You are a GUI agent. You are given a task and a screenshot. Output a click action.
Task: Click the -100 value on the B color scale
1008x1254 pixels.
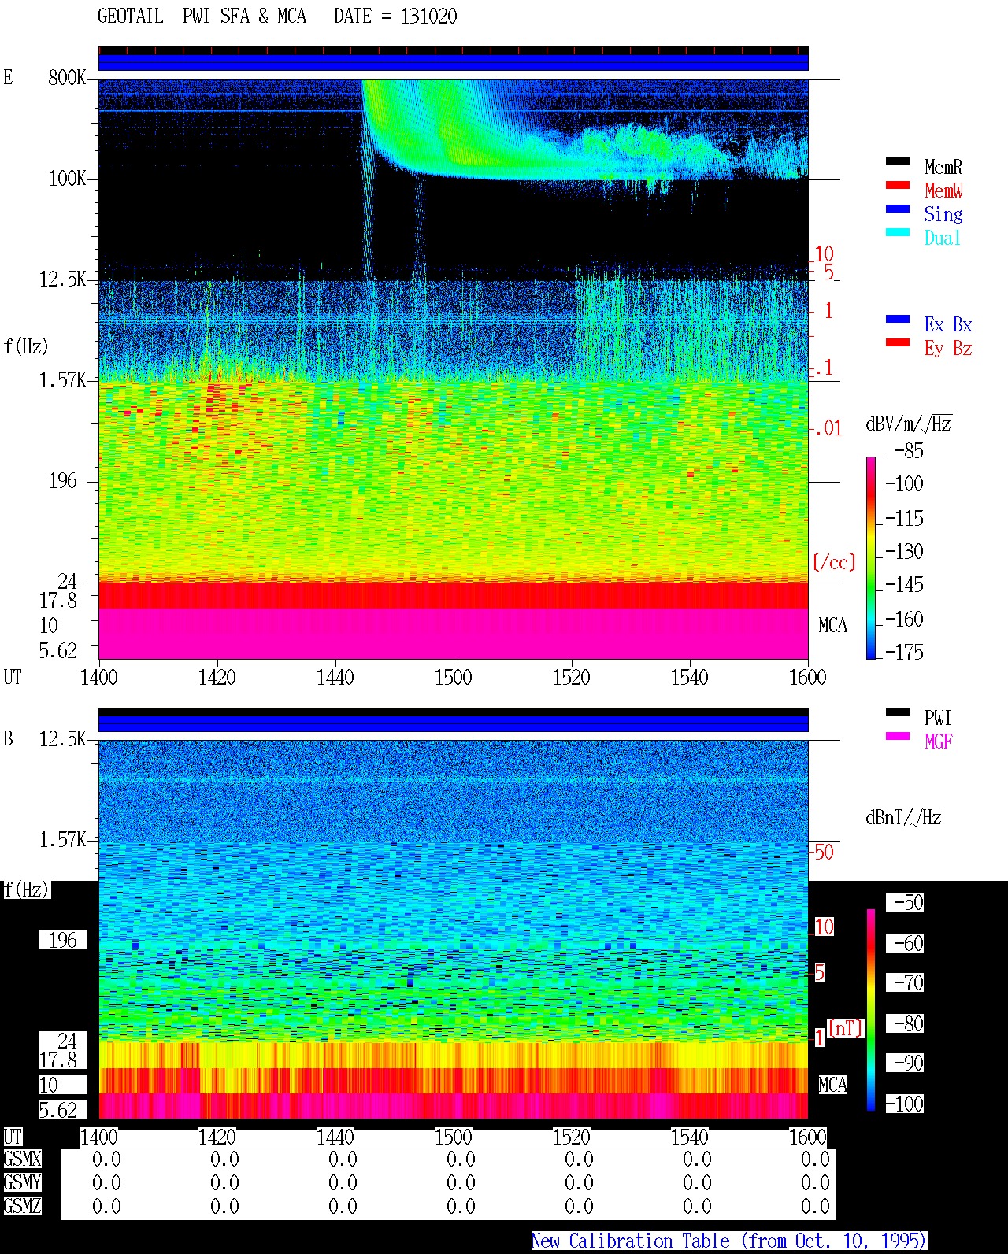tap(904, 1104)
